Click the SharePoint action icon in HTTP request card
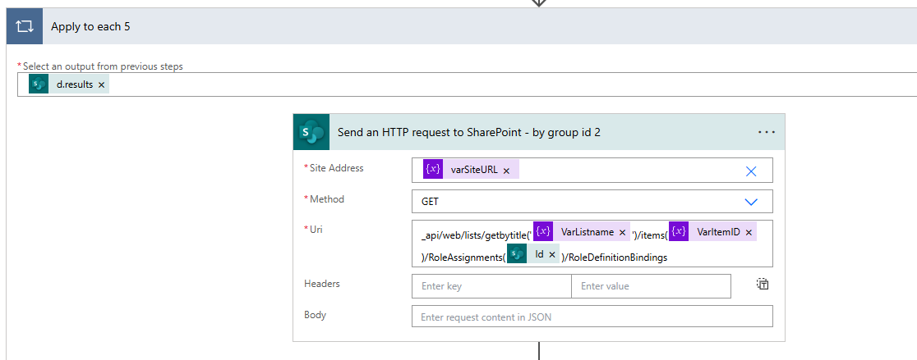This screenshot has width=917, height=360. click(x=311, y=133)
